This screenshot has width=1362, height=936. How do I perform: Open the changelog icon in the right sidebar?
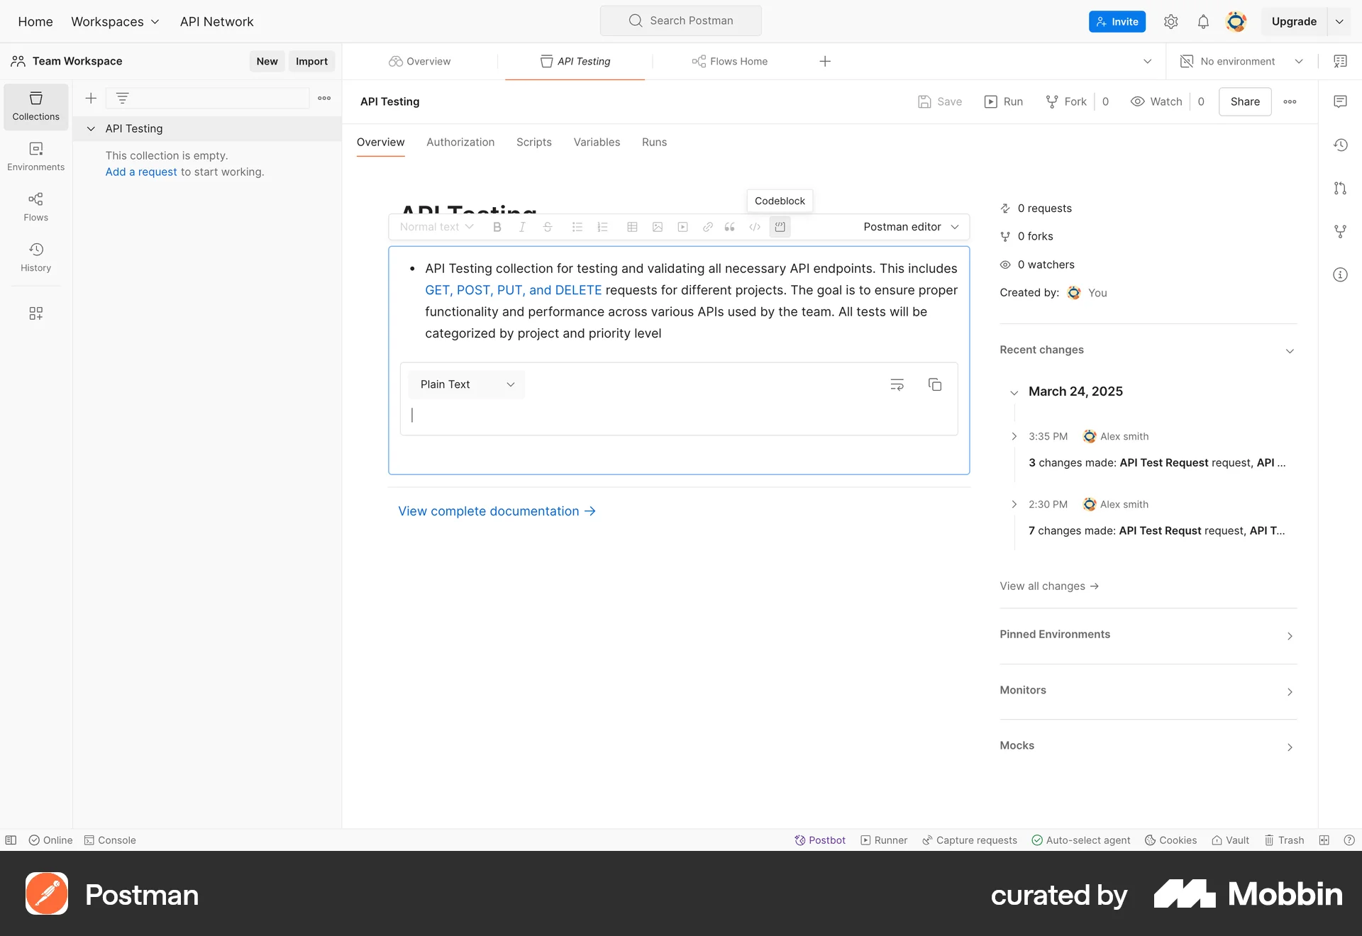1341,145
